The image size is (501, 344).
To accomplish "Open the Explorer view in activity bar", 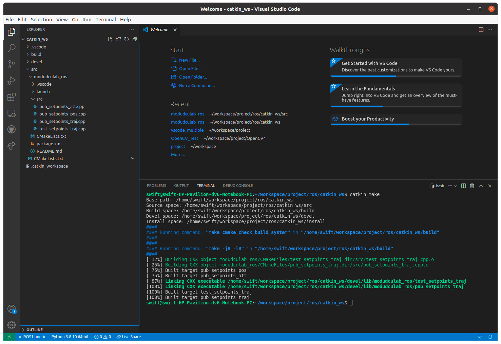I will point(12,31).
